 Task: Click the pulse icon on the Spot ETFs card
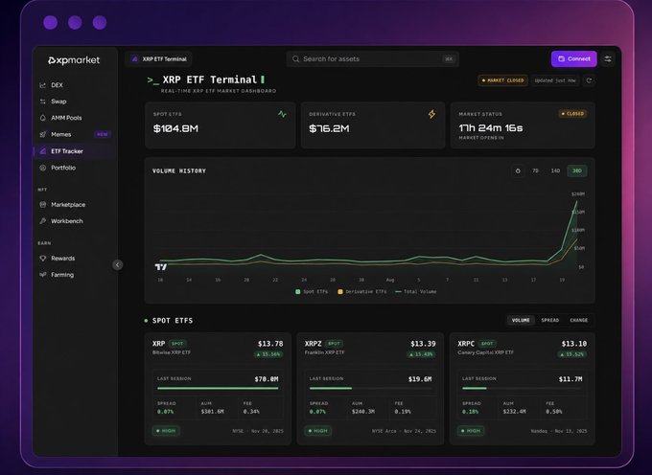coord(282,114)
